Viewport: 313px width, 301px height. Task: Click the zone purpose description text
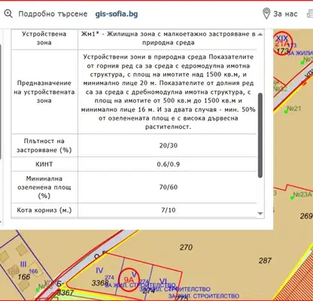[x=168, y=92]
